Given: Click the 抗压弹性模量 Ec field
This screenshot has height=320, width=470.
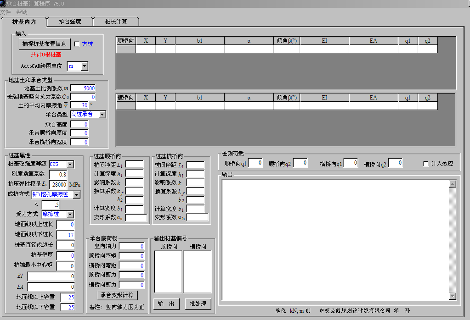Looking at the screenshot, I should [58, 184].
